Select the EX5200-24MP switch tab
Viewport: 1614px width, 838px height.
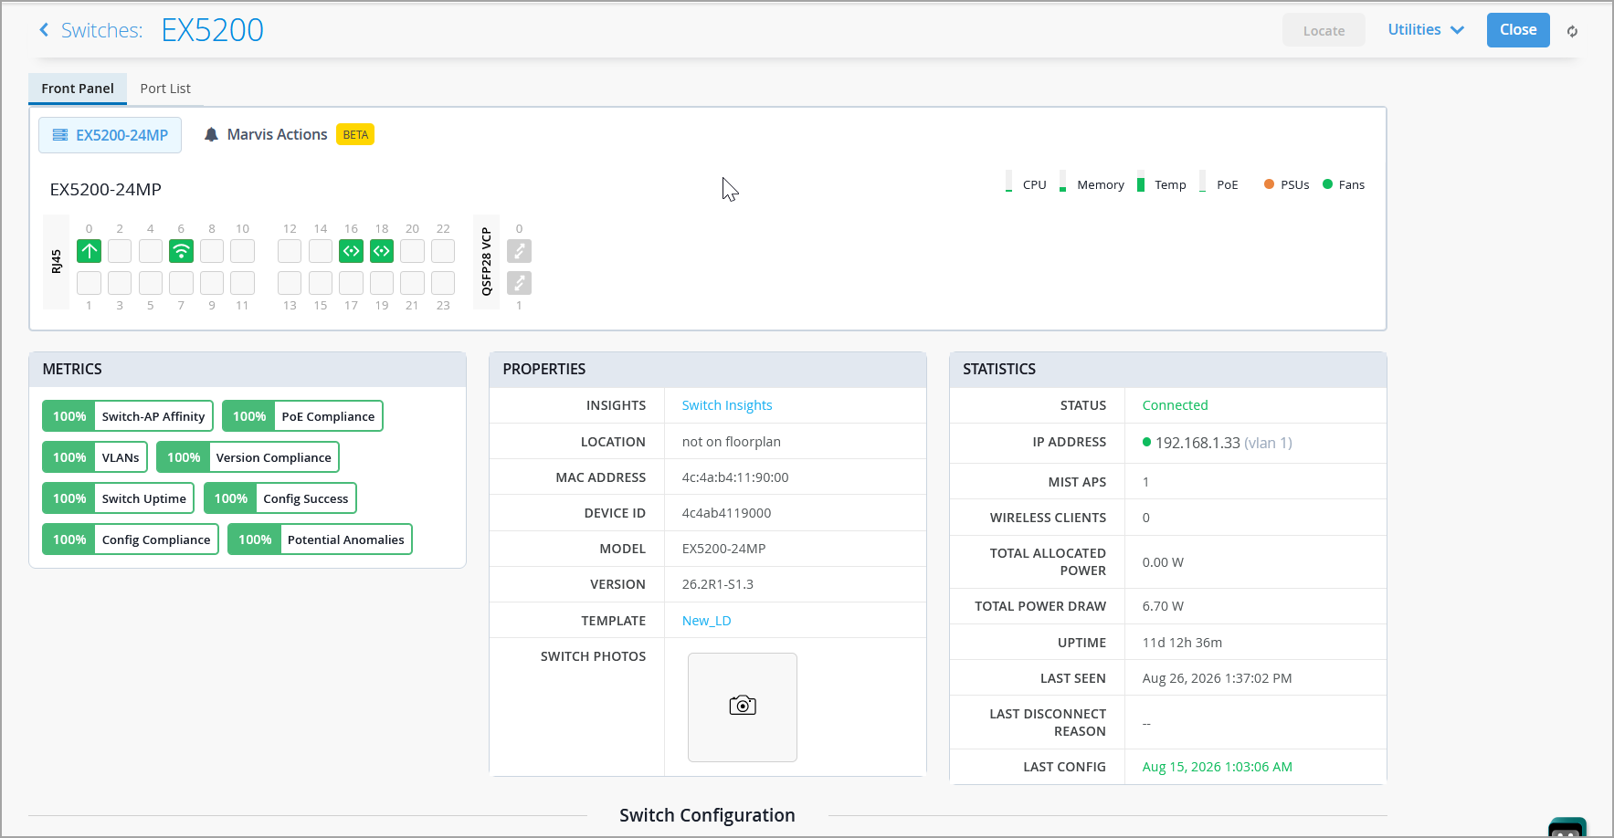click(110, 135)
